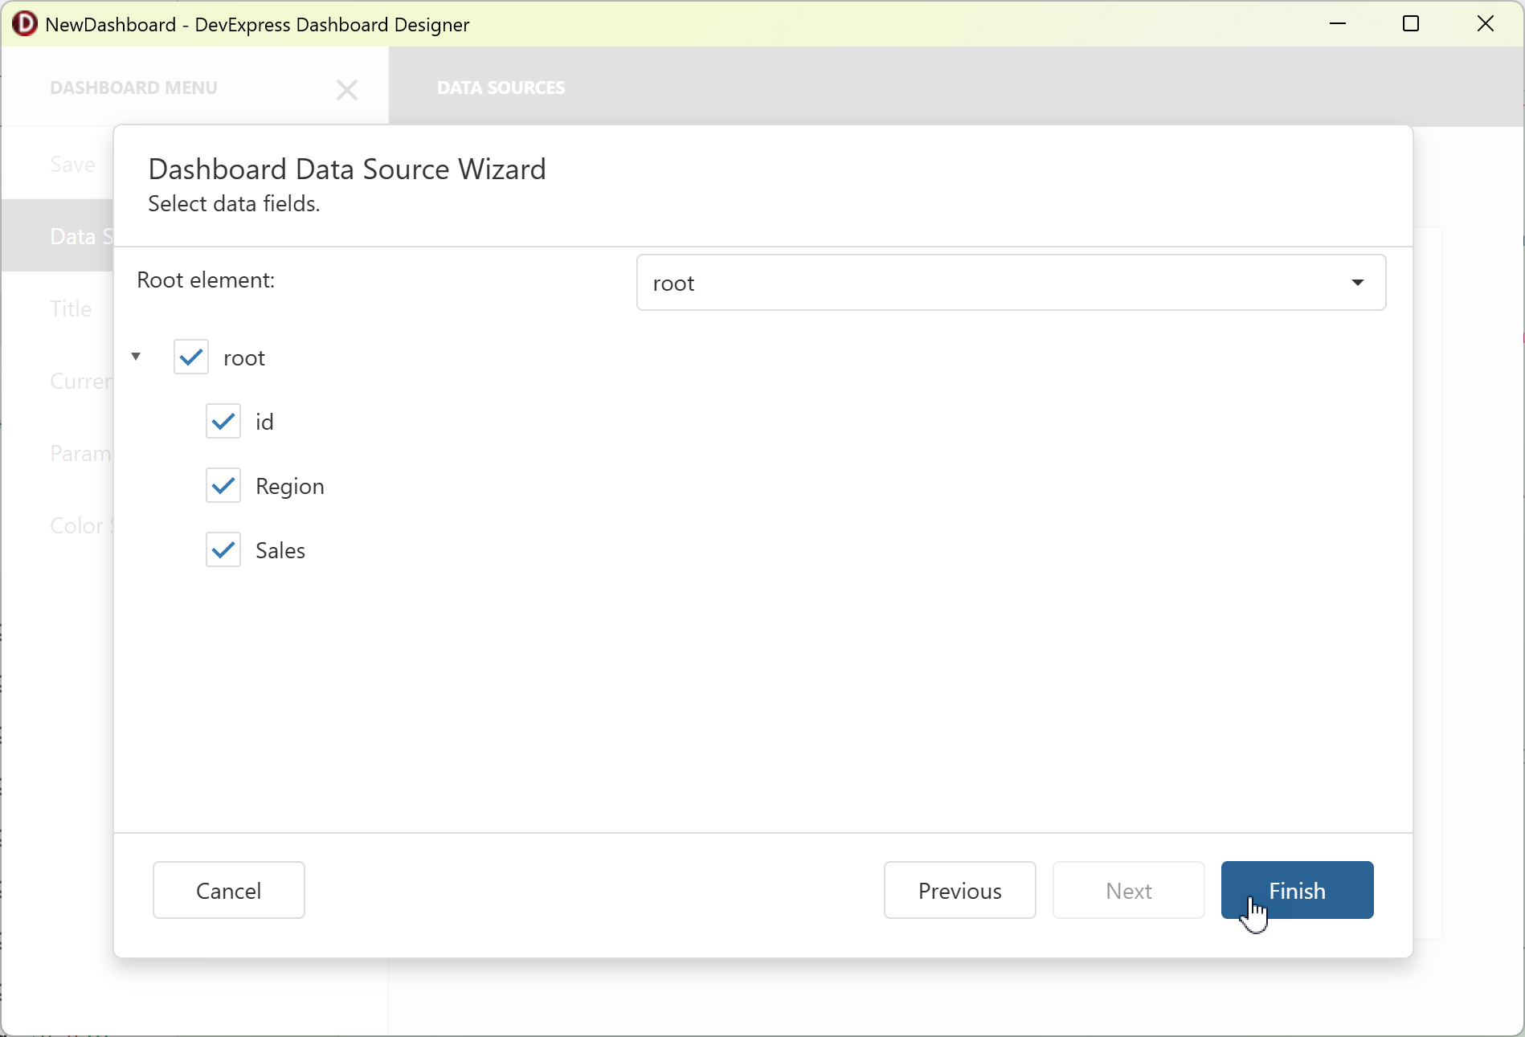Click the DevExpress app logo icon
The height and width of the screenshot is (1037, 1525).
(24, 24)
